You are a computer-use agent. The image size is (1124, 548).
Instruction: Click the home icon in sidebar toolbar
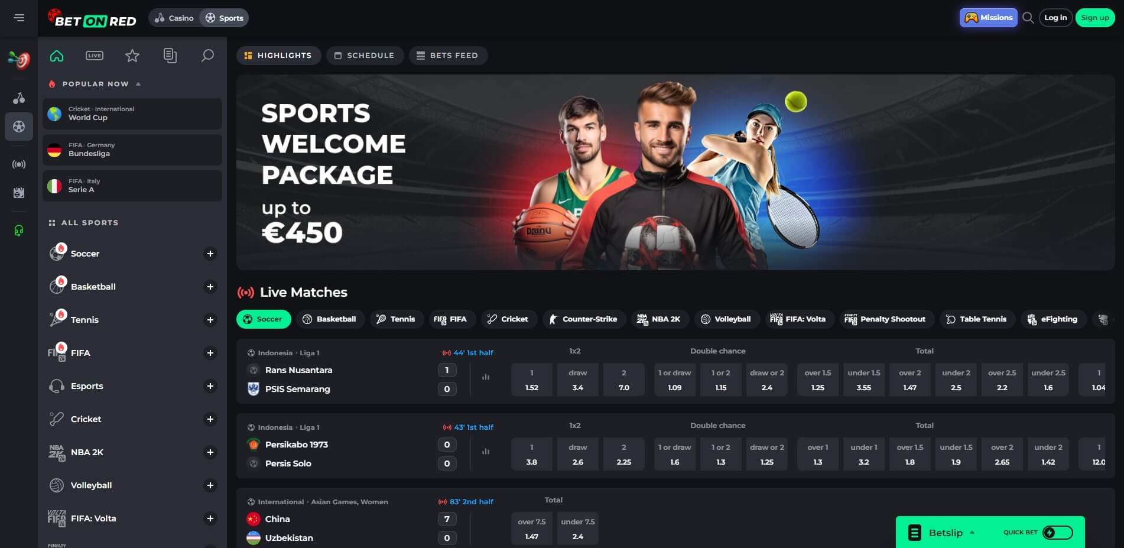tap(57, 56)
